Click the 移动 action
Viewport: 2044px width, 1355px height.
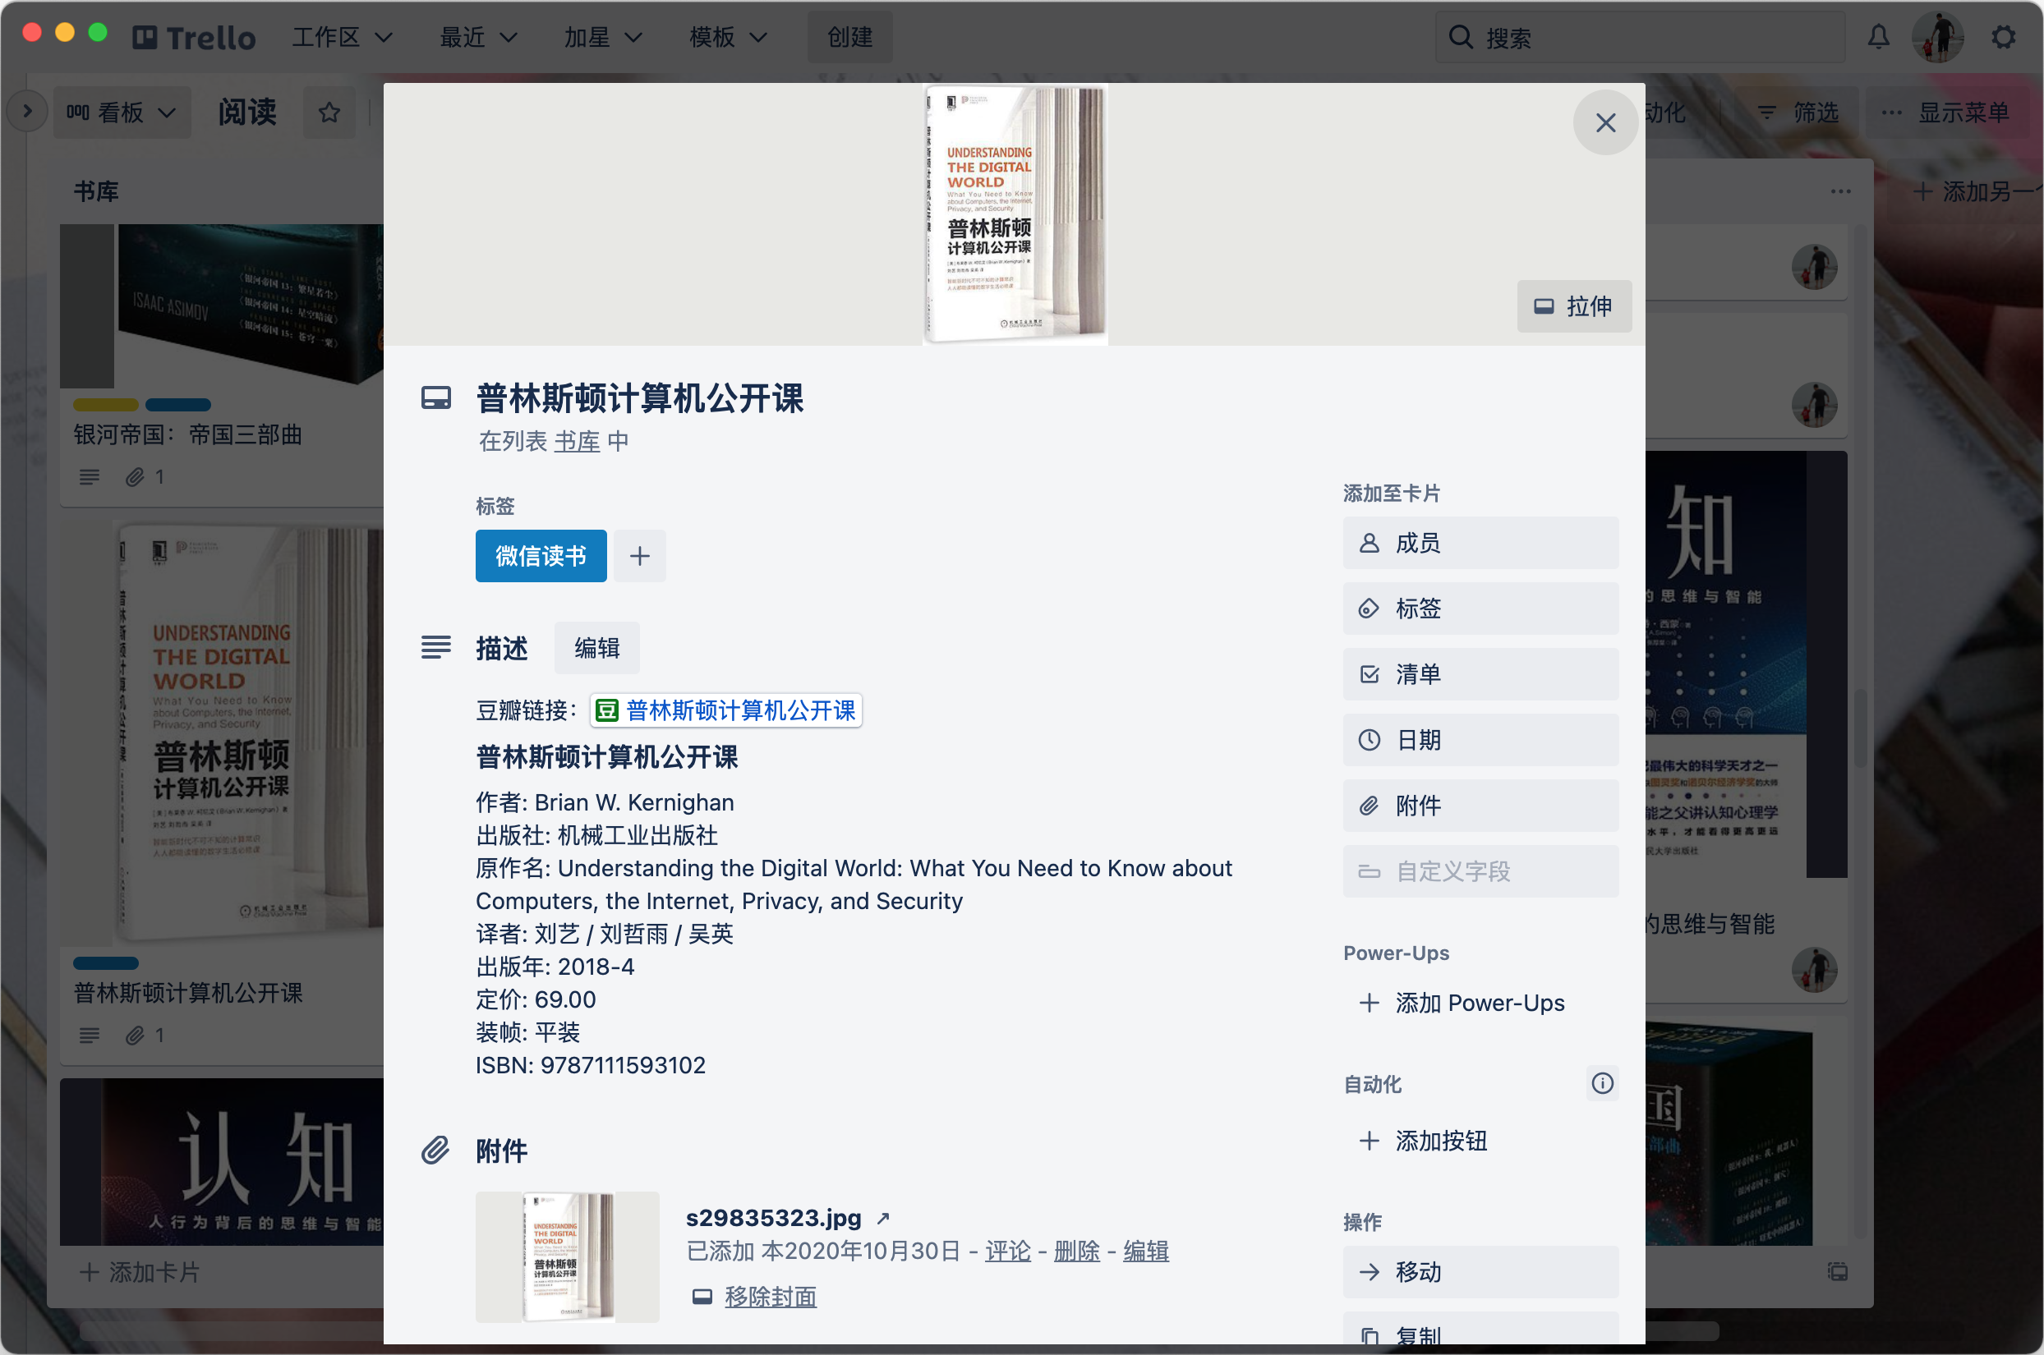tap(1480, 1272)
